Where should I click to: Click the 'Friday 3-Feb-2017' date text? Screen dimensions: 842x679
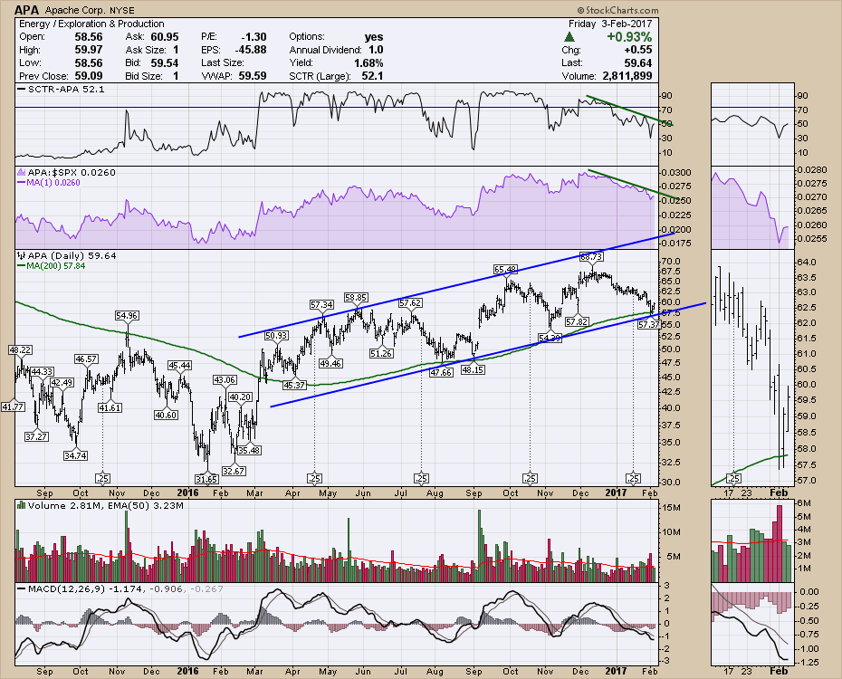point(610,24)
